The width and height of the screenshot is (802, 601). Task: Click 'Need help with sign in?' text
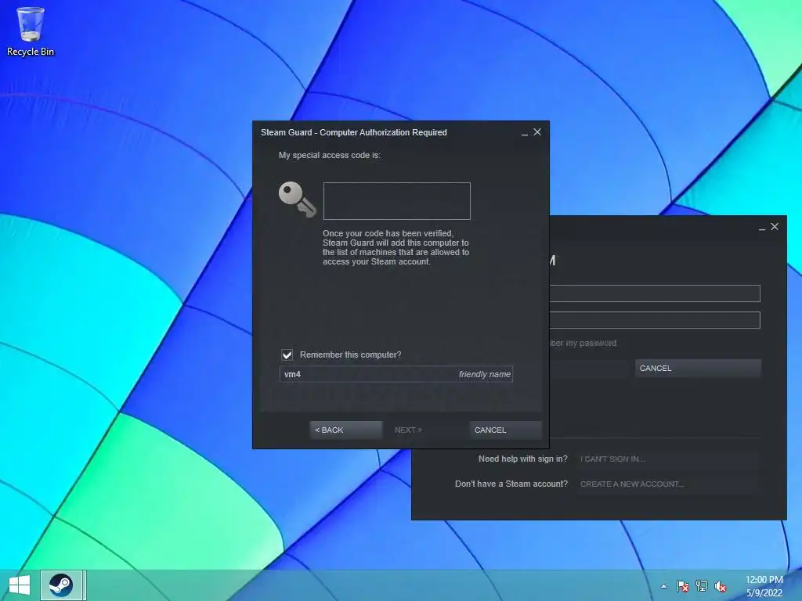coord(522,459)
